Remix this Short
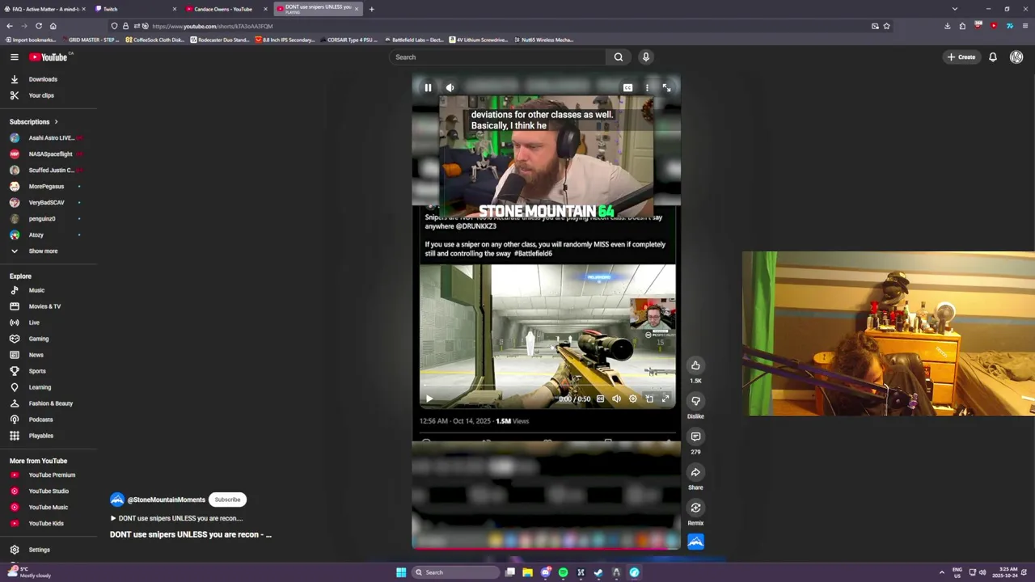1035x582 pixels. [695, 508]
